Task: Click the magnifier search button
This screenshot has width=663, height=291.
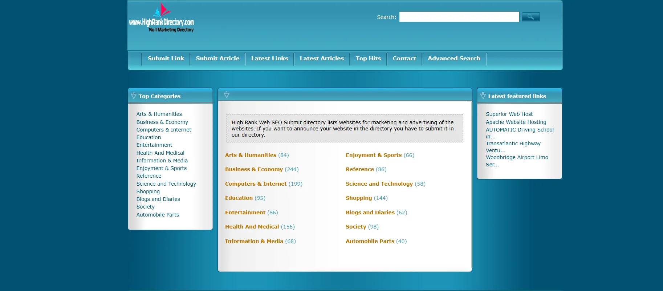Action: [530, 17]
